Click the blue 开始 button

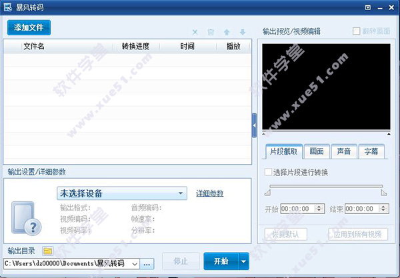pos(221,261)
